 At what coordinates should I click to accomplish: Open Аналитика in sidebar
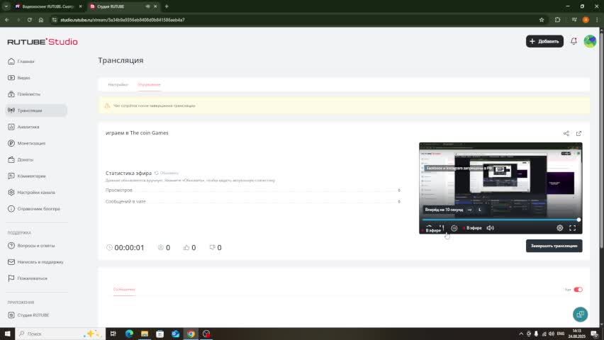pos(23,127)
